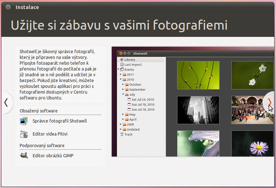Click the Trash bin icon in Shotwell
The image size is (276, 188).
122,134
